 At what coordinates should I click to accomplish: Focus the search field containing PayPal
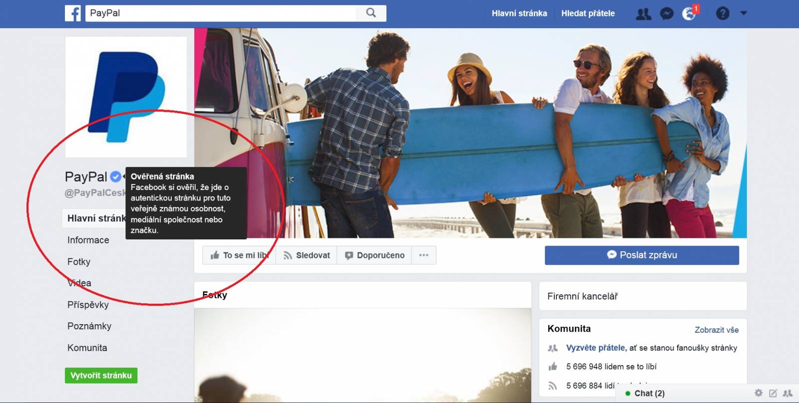point(221,13)
